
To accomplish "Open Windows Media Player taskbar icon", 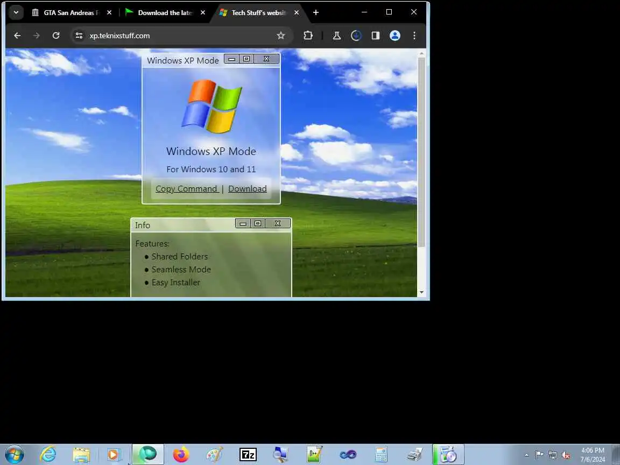I will pyautogui.click(x=114, y=455).
